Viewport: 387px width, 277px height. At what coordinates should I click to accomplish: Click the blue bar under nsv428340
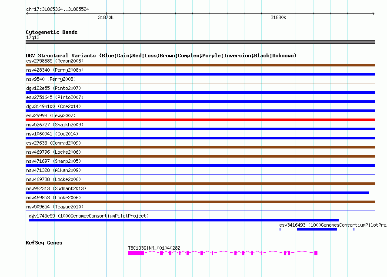(200, 74)
